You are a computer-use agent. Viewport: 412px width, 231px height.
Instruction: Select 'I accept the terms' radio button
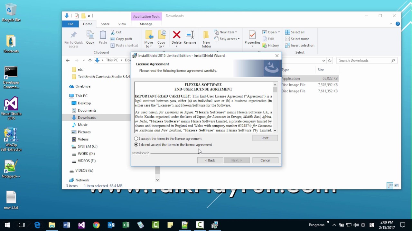(136, 139)
